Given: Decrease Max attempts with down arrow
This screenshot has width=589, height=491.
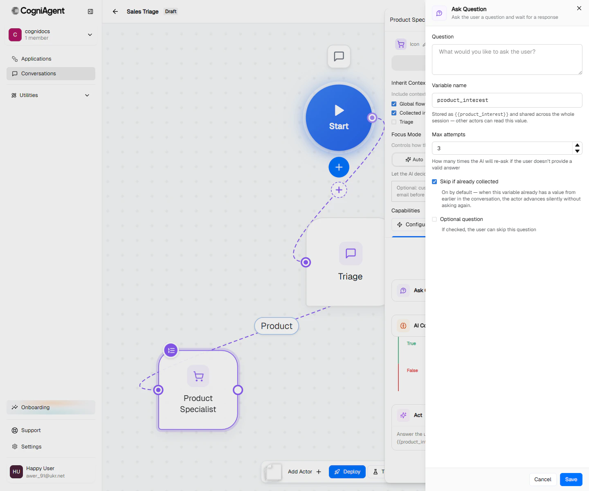Looking at the screenshot, I should click(577, 151).
